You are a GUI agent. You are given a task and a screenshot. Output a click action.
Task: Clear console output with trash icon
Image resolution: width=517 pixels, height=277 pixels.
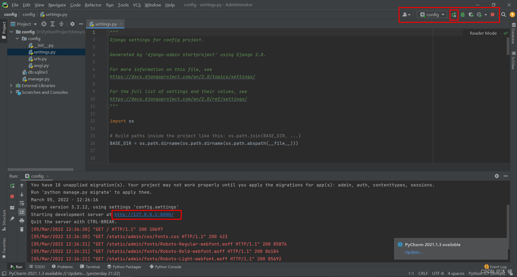pyautogui.click(x=22, y=229)
